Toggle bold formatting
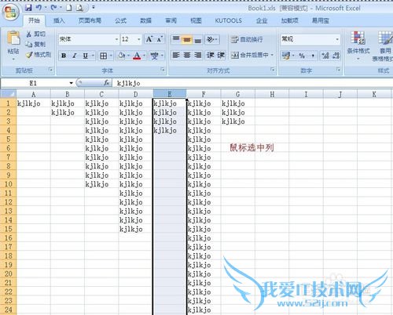The height and width of the screenshot is (315, 393). (64, 56)
